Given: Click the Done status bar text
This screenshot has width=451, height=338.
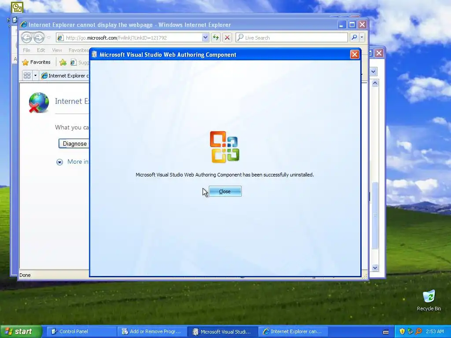Looking at the screenshot, I should tap(25, 275).
